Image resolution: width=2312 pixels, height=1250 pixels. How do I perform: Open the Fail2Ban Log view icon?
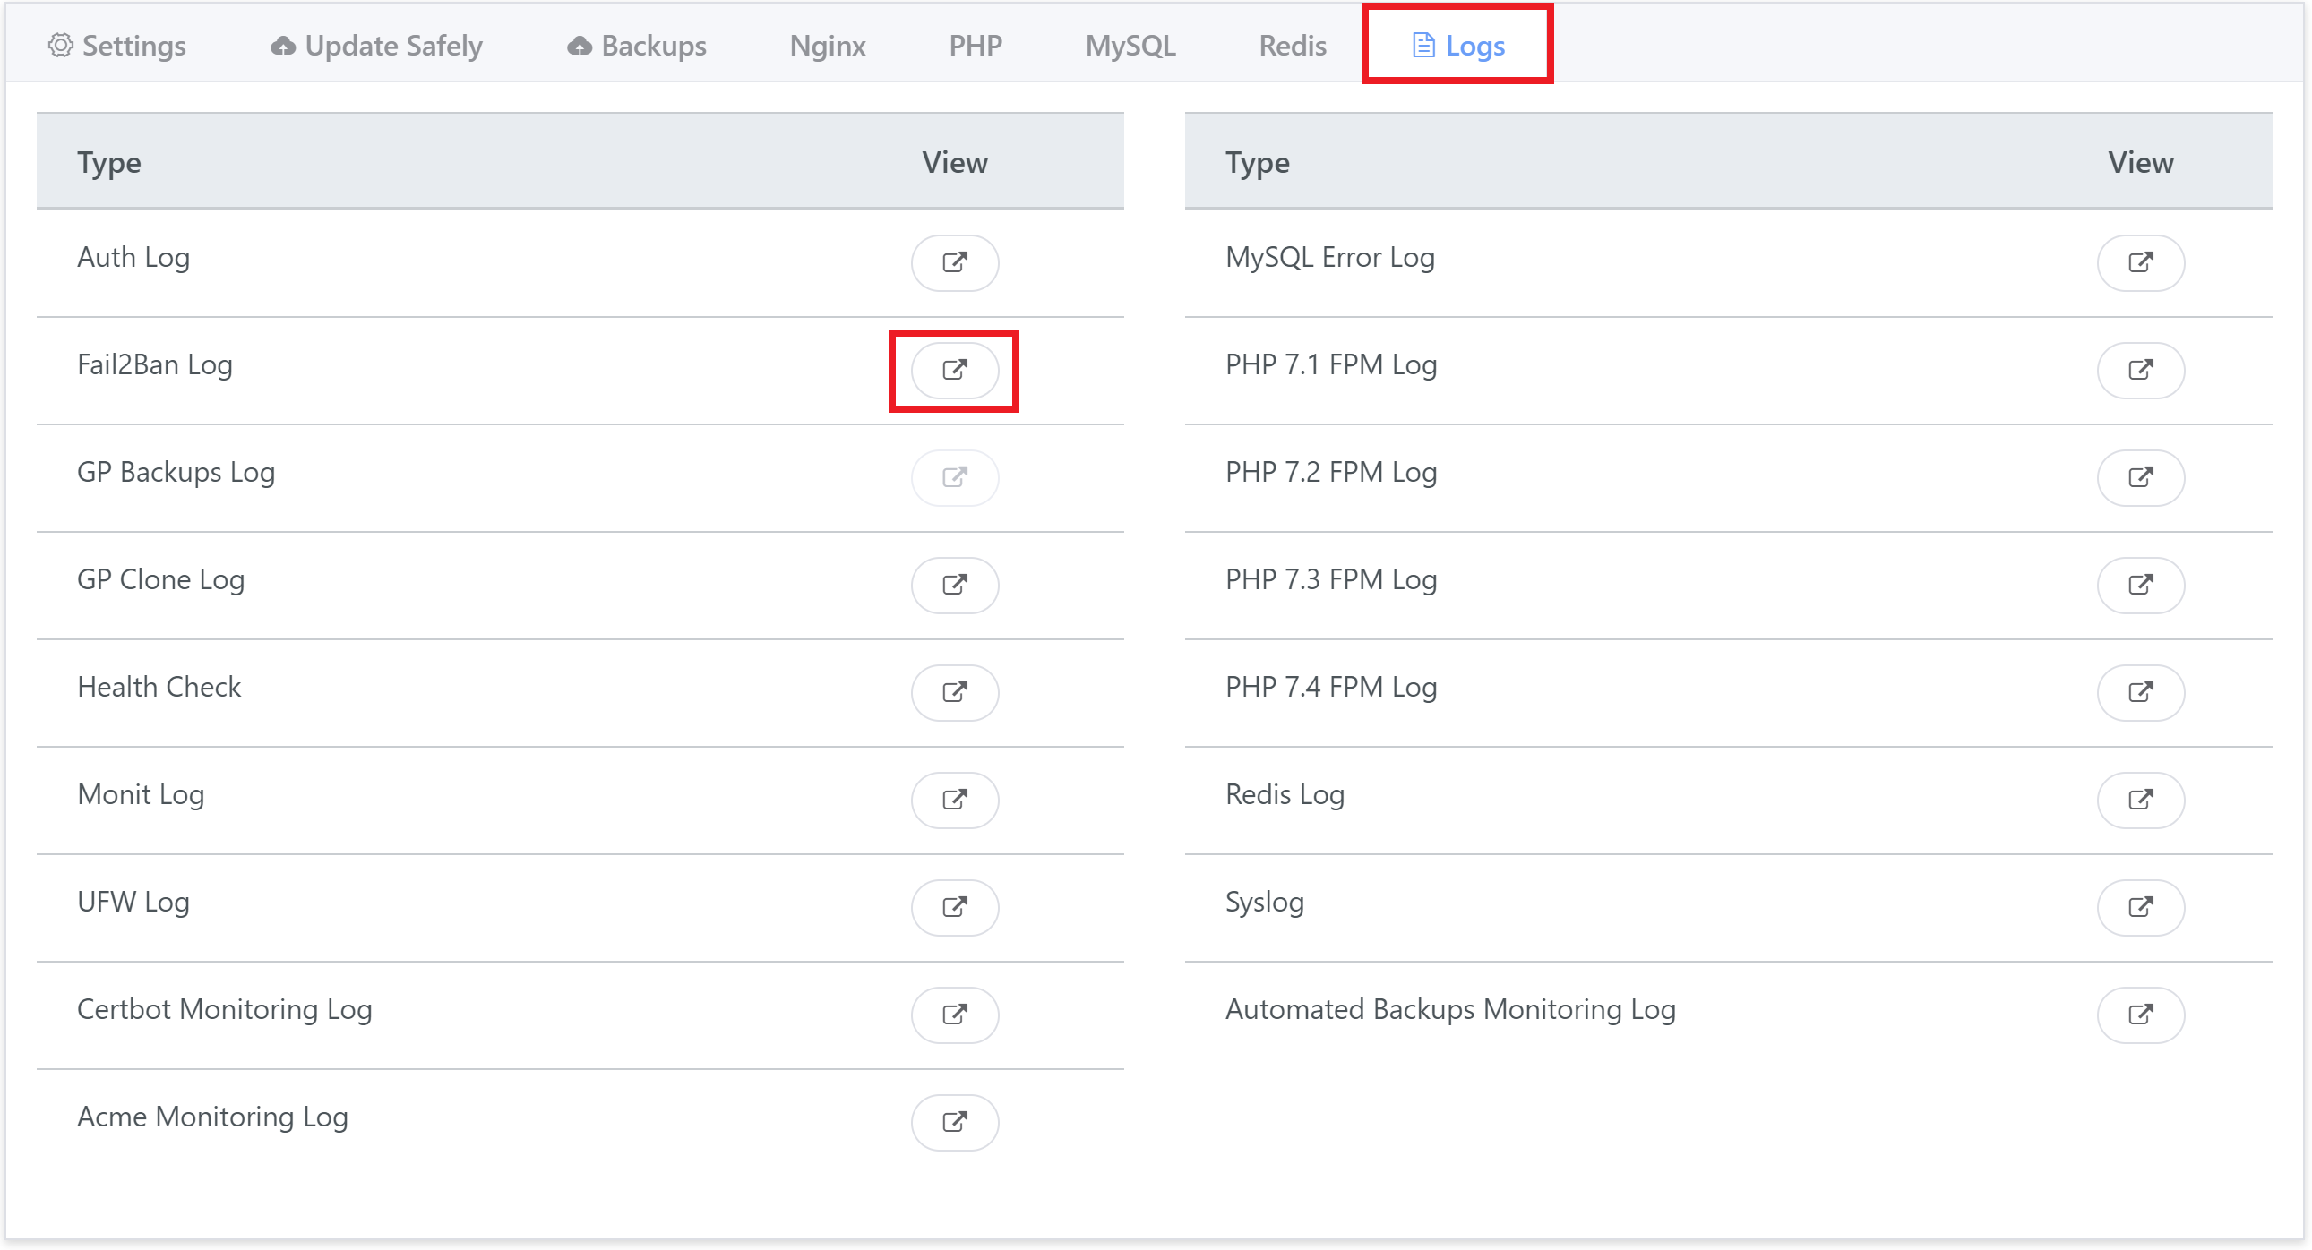tap(955, 370)
